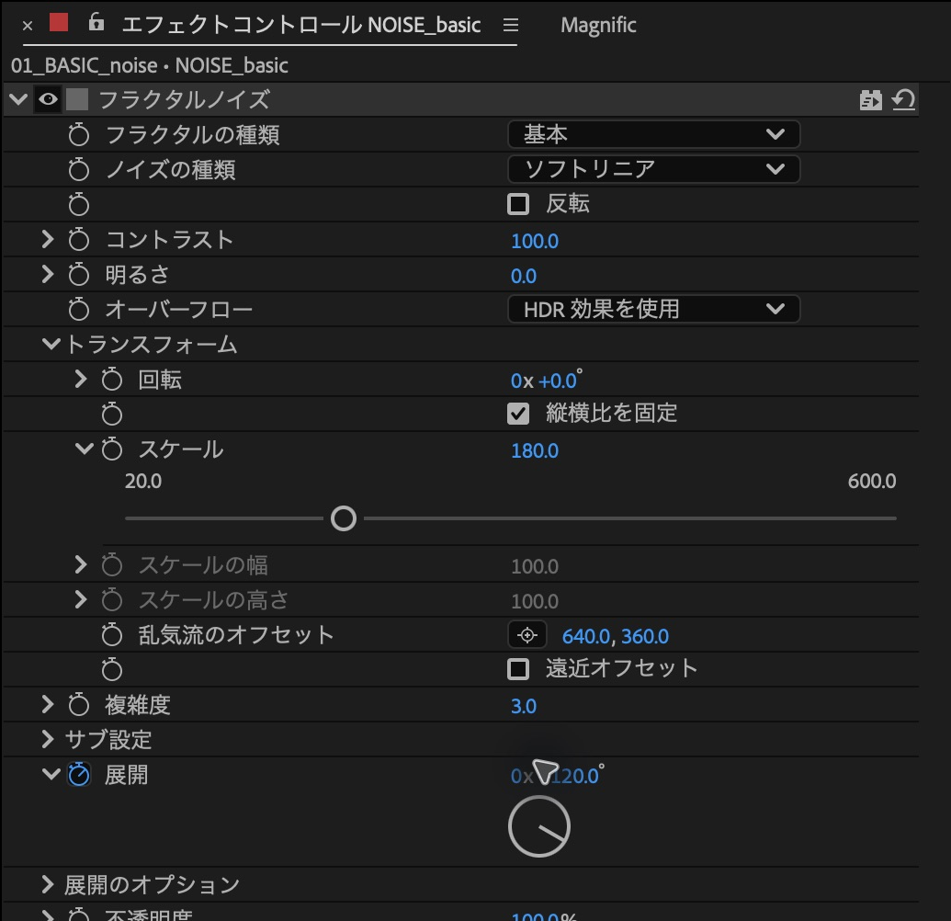951x921 pixels.
Task: Expand the スケールの高さ property
Action: pyautogui.click(x=80, y=599)
